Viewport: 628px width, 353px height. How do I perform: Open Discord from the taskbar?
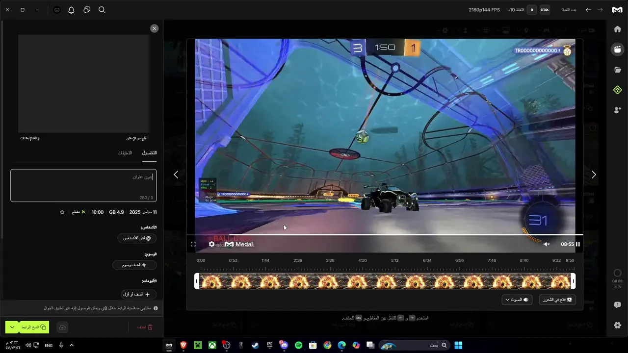coord(284,345)
